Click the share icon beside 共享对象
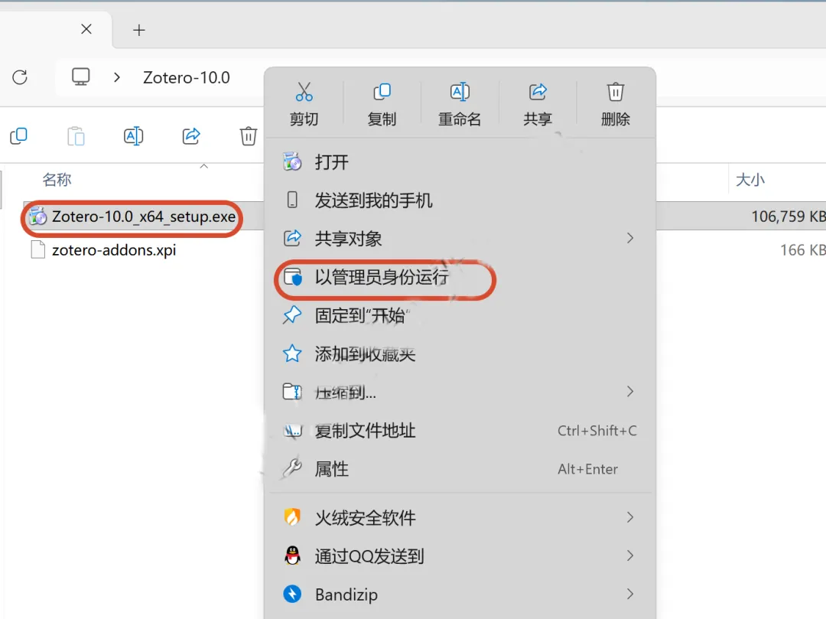 pyautogui.click(x=292, y=238)
